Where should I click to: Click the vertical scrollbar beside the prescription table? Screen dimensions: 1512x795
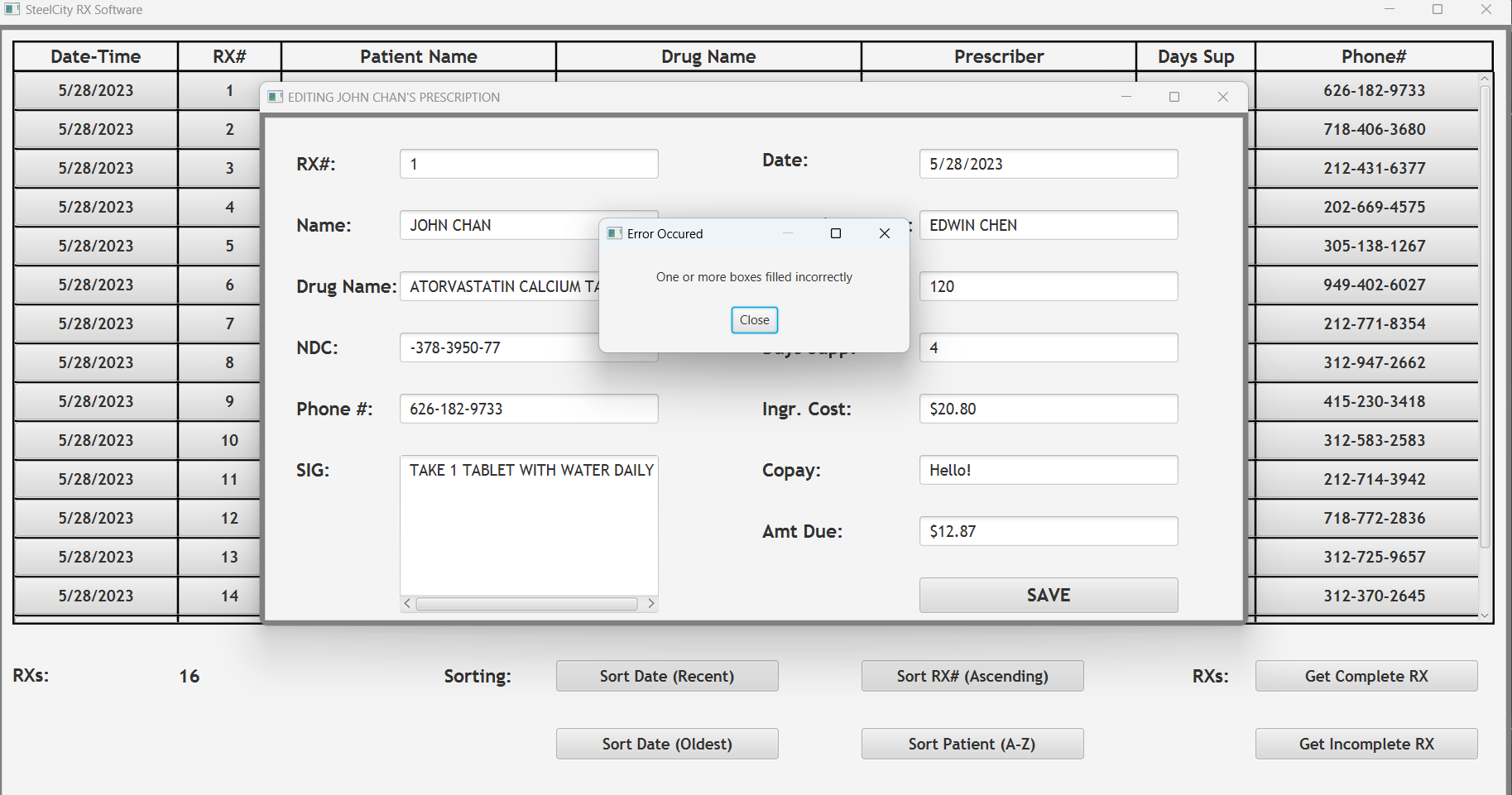coord(1482,331)
